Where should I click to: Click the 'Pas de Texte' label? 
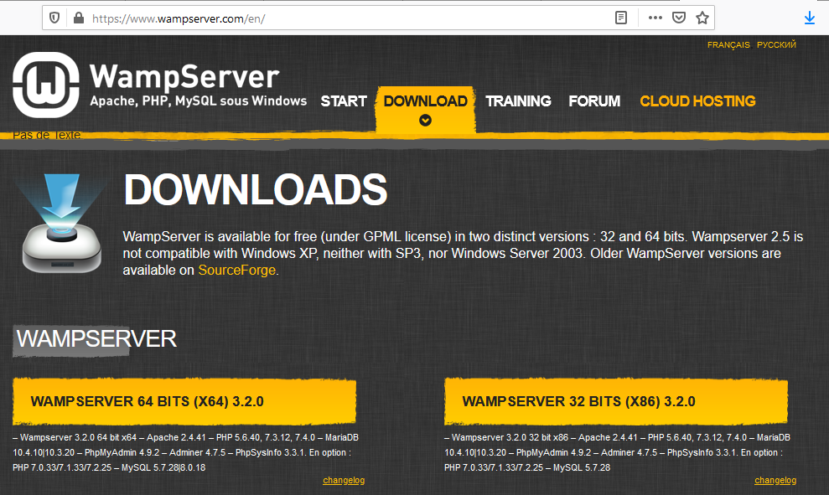pos(47,135)
